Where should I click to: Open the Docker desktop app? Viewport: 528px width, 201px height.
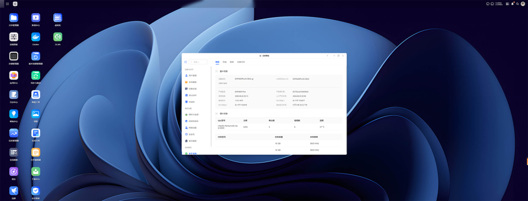(x=36, y=37)
